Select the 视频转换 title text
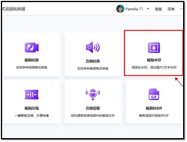Viewport: 187px width, 142px height. [32, 60]
